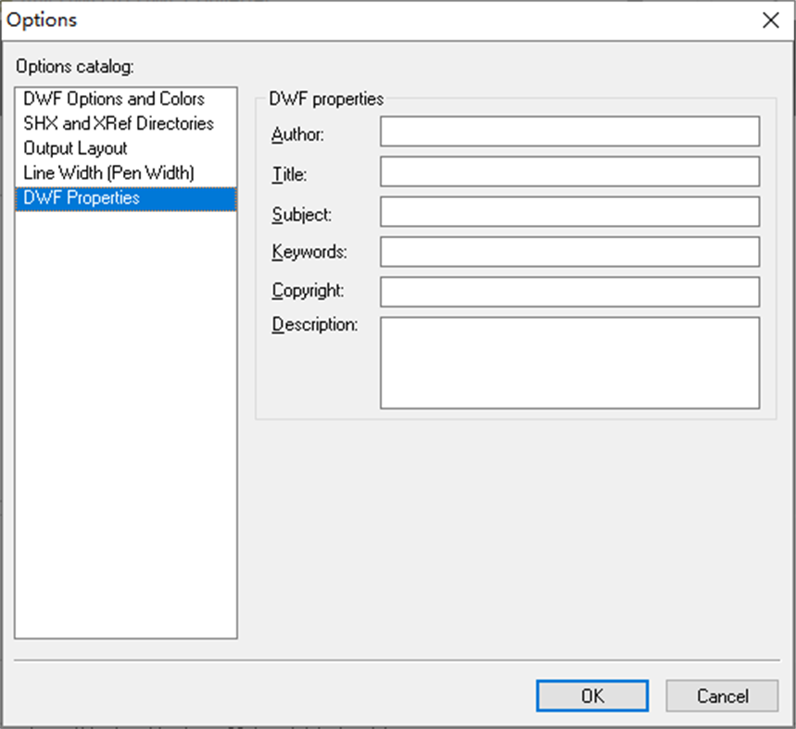Click the Title label
Image resolution: width=796 pixels, height=729 pixels.
[285, 174]
